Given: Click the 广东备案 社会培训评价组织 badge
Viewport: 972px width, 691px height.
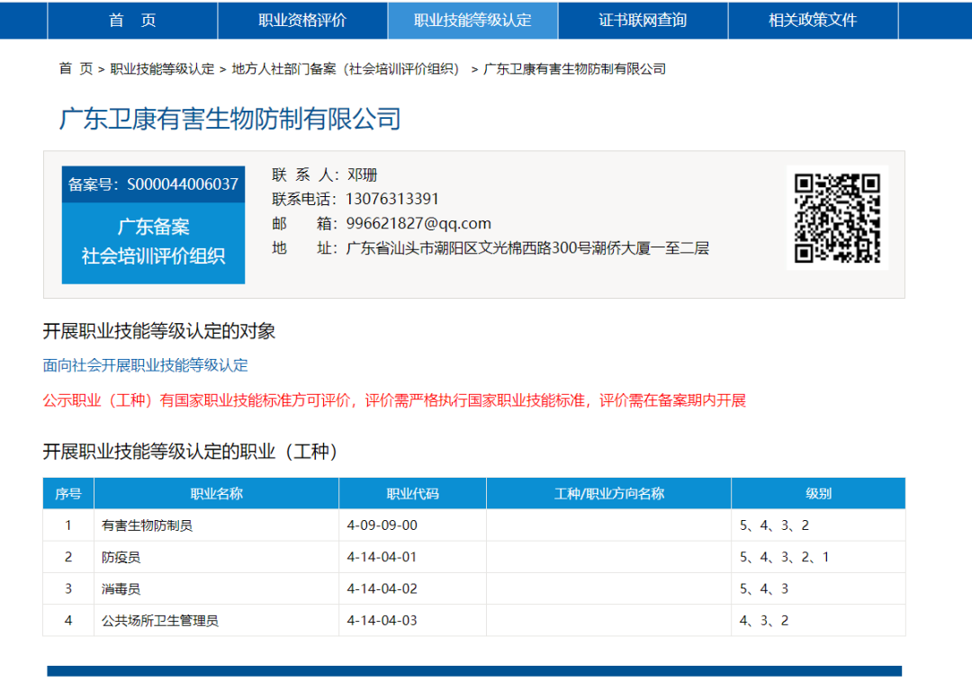Looking at the screenshot, I should (x=153, y=242).
